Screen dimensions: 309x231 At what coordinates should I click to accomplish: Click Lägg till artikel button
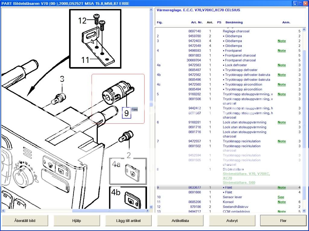[128, 220]
